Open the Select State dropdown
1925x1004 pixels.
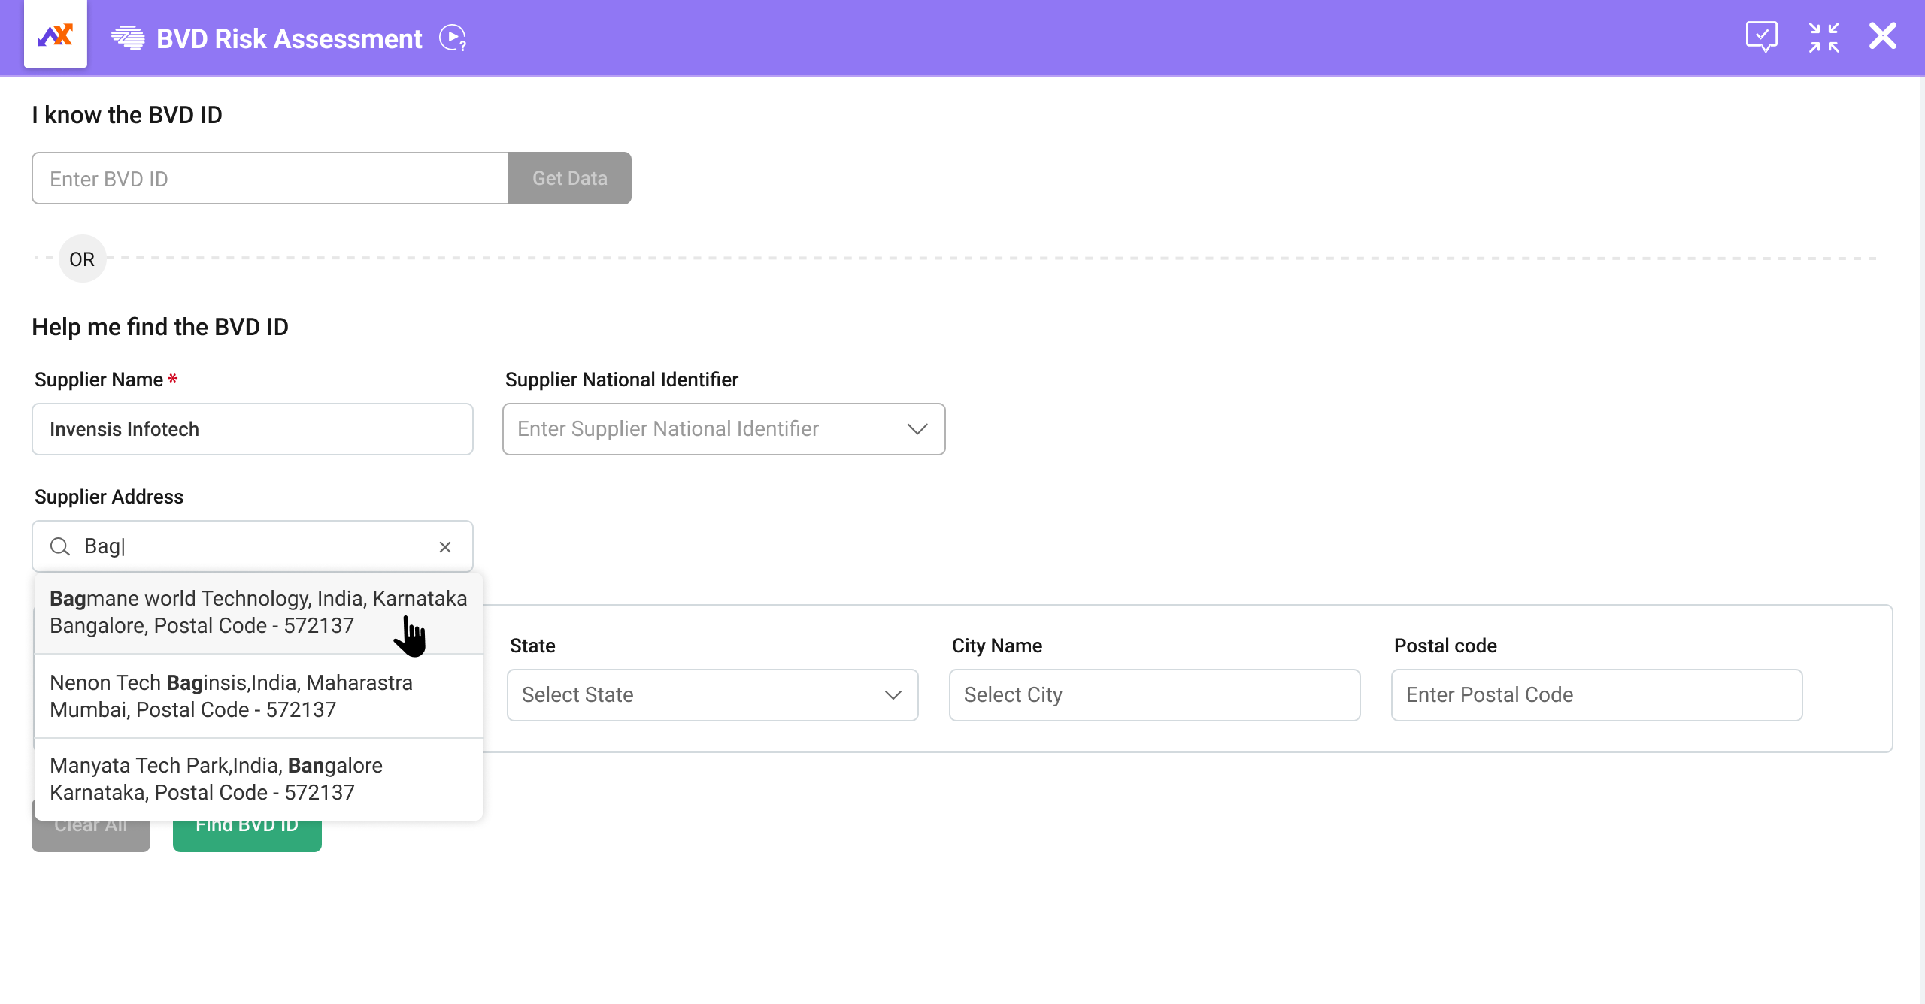pos(711,695)
